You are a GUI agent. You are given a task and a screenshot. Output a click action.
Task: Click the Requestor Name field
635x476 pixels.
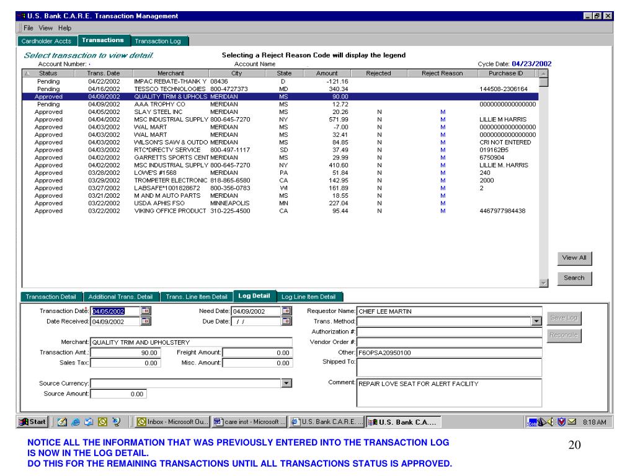tap(449, 311)
